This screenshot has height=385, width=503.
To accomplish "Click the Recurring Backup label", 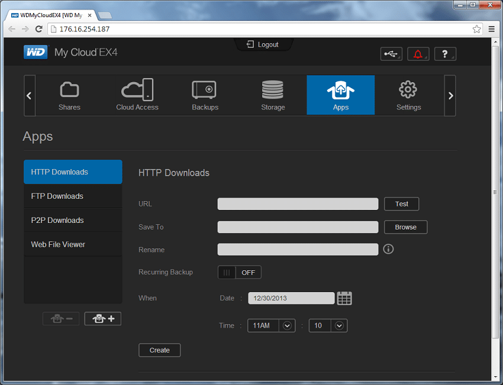I will tap(166, 272).
